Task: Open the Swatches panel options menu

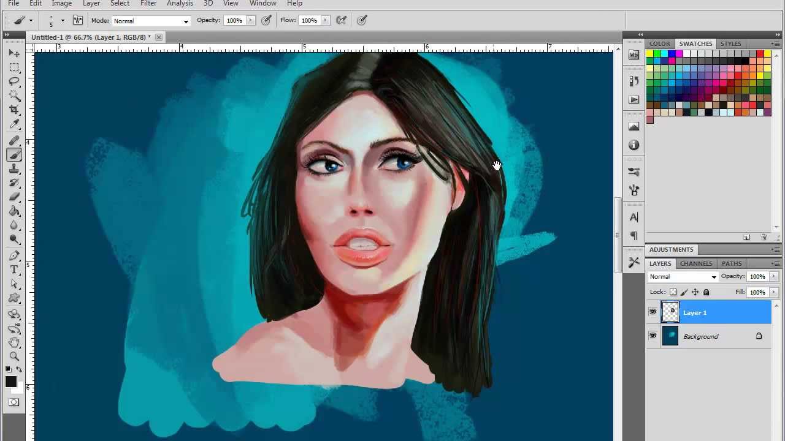Action: (775, 43)
